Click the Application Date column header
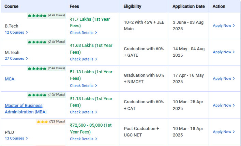Image resolution: width=241 pixels, height=146 pixels. tap(189, 6)
